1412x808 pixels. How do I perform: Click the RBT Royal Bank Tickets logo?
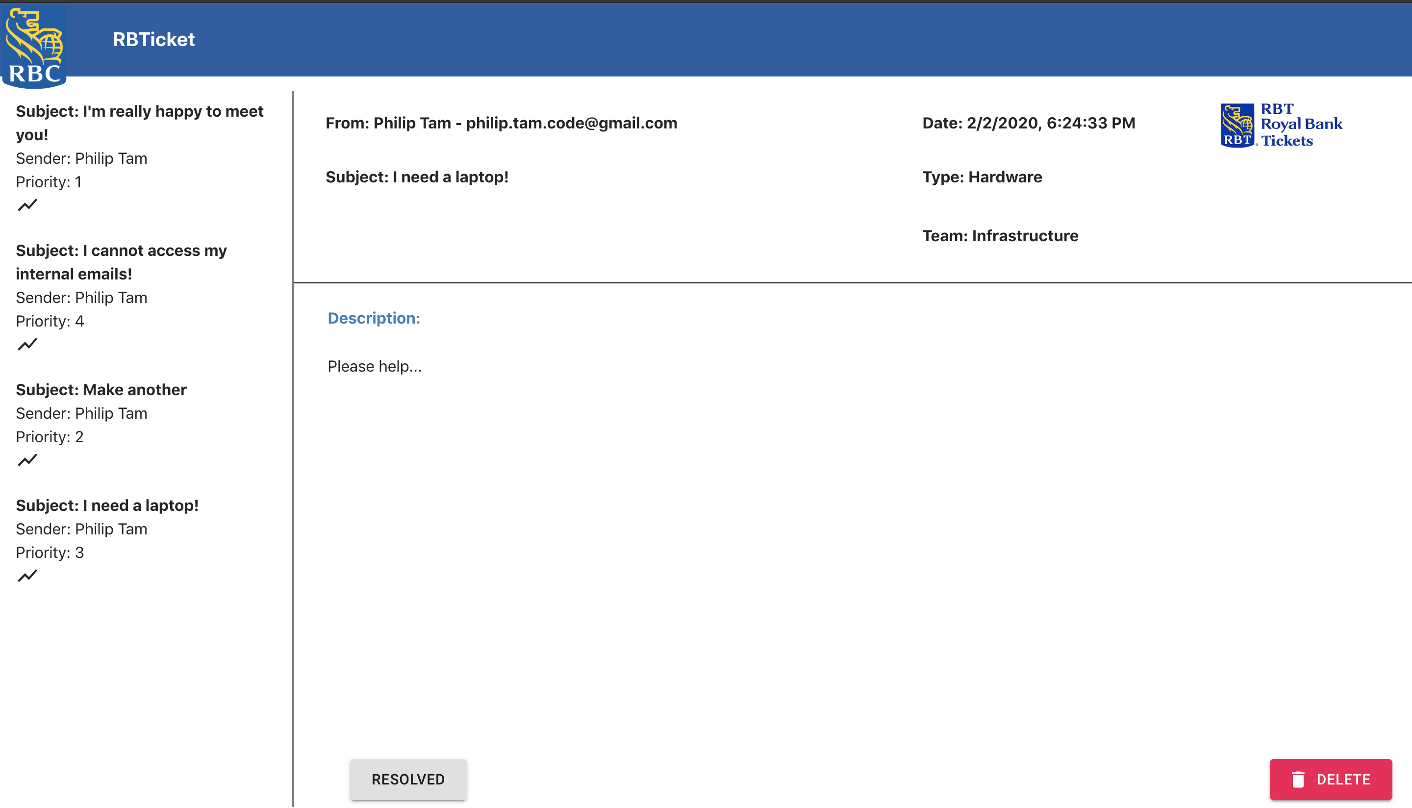click(x=1281, y=125)
